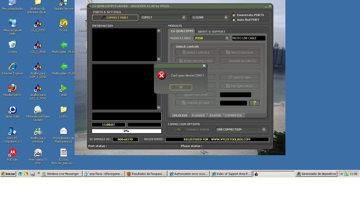The width and height of the screenshot is (360, 202).
Task: Open LVIFL1 folder icon
Action: [64, 112]
